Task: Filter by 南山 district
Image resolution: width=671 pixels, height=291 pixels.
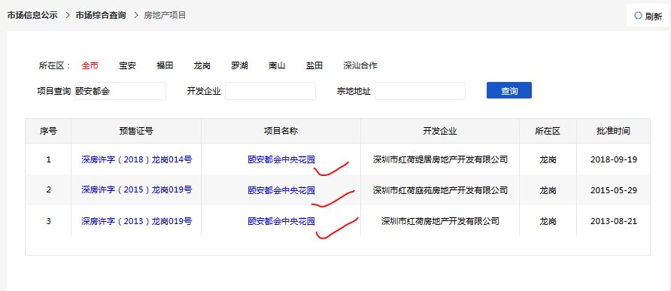Action: 277,65
